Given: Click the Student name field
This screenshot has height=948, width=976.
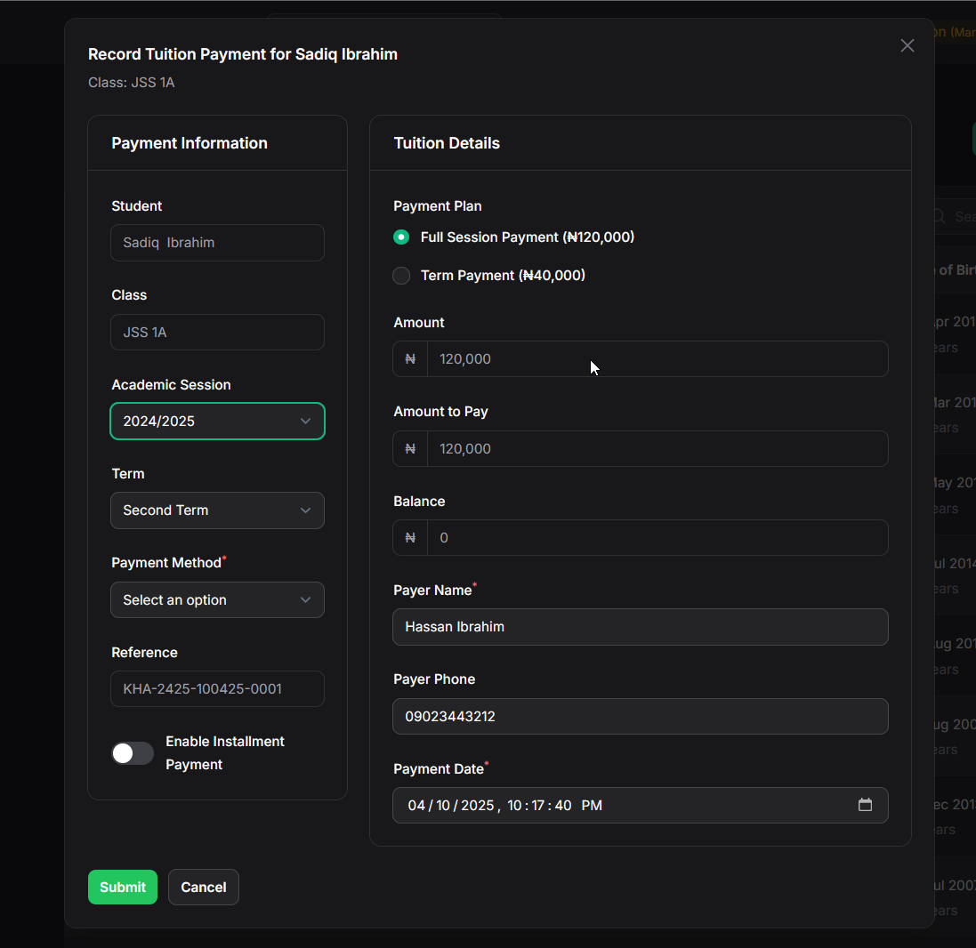Looking at the screenshot, I should click(x=217, y=243).
